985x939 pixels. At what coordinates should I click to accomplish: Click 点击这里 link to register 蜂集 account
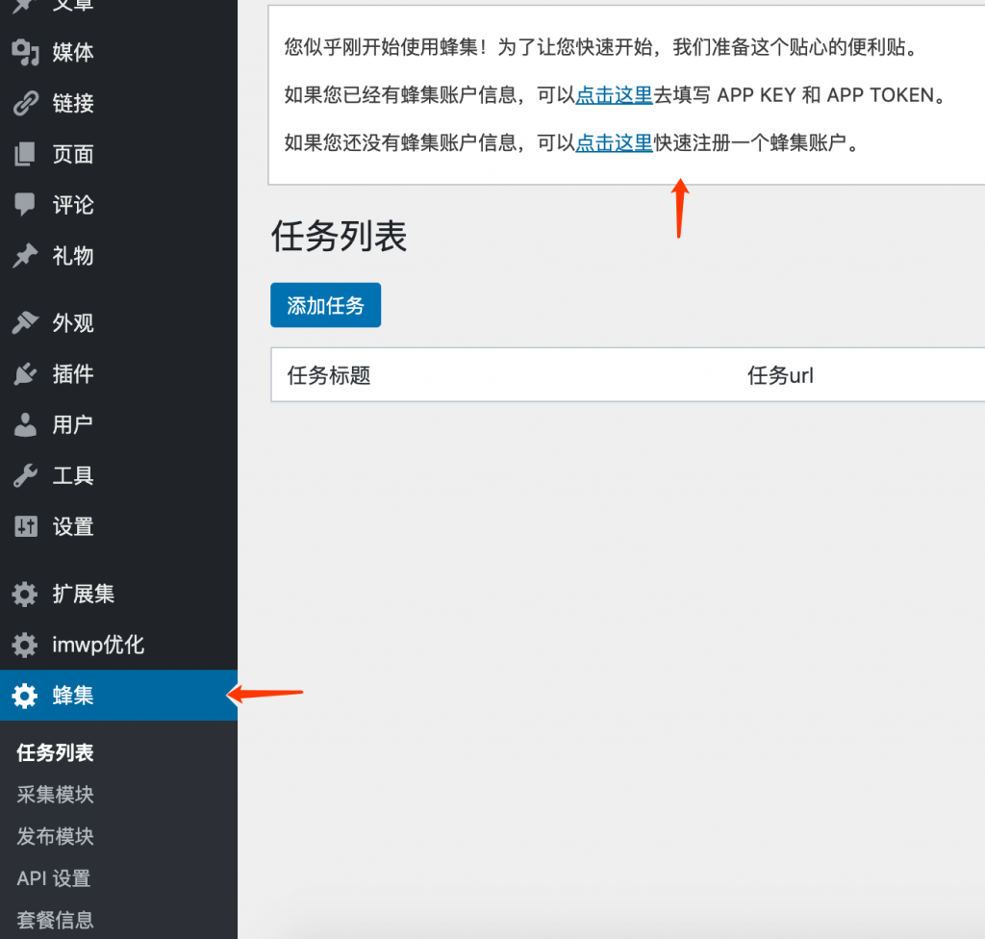click(614, 142)
